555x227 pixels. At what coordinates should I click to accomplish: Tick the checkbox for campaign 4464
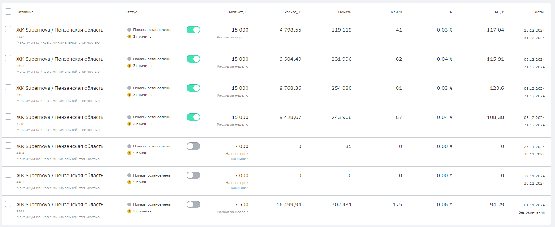[x=8, y=146]
